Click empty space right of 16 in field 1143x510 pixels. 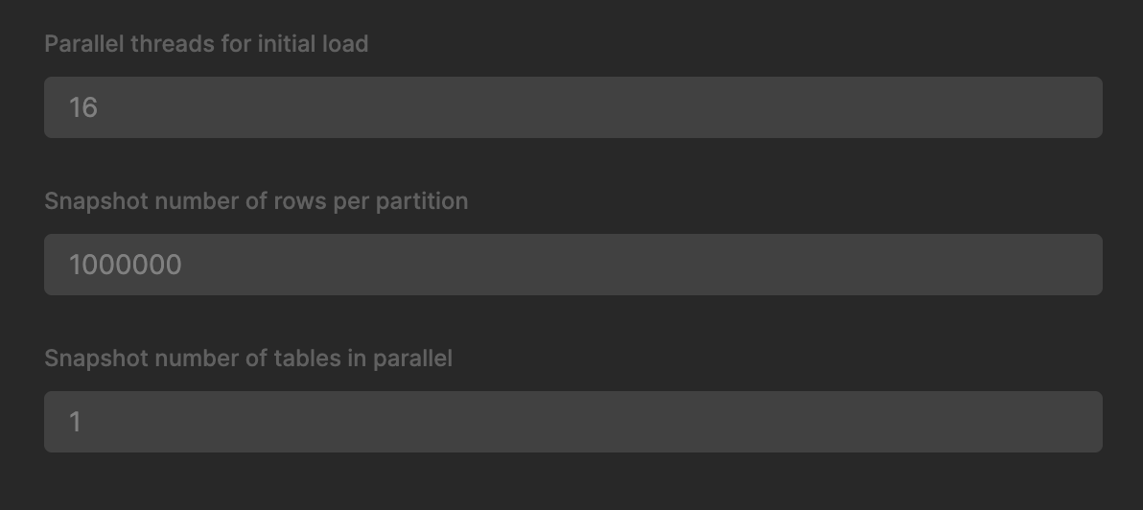point(671,107)
